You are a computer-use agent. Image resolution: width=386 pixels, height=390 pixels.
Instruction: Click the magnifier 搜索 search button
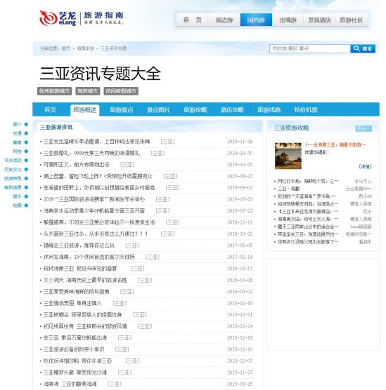pyautogui.click(x=363, y=48)
